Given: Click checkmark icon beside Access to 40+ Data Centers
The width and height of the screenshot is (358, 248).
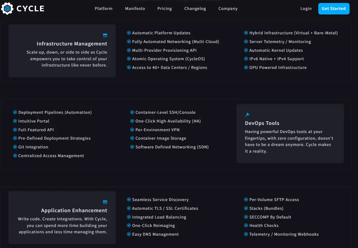Looking at the screenshot, I should tap(129, 67).
